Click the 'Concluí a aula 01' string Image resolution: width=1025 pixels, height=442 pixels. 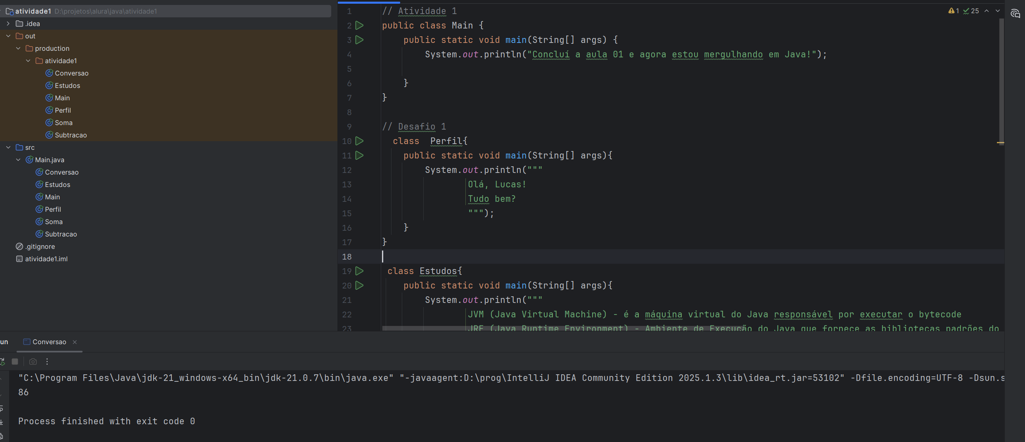point(578,54)
